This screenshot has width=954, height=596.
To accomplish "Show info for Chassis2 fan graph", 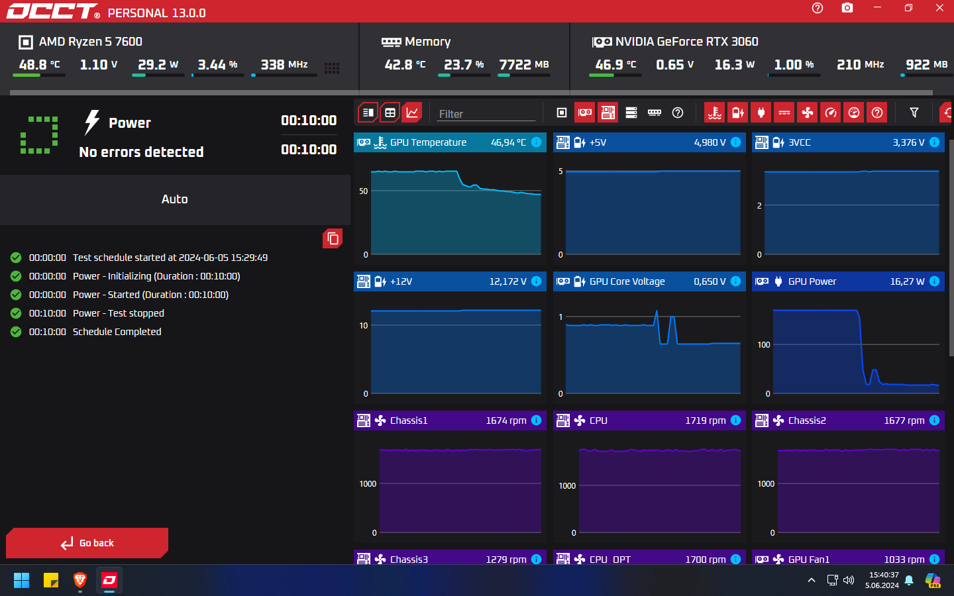I will [x=934, y=421].
